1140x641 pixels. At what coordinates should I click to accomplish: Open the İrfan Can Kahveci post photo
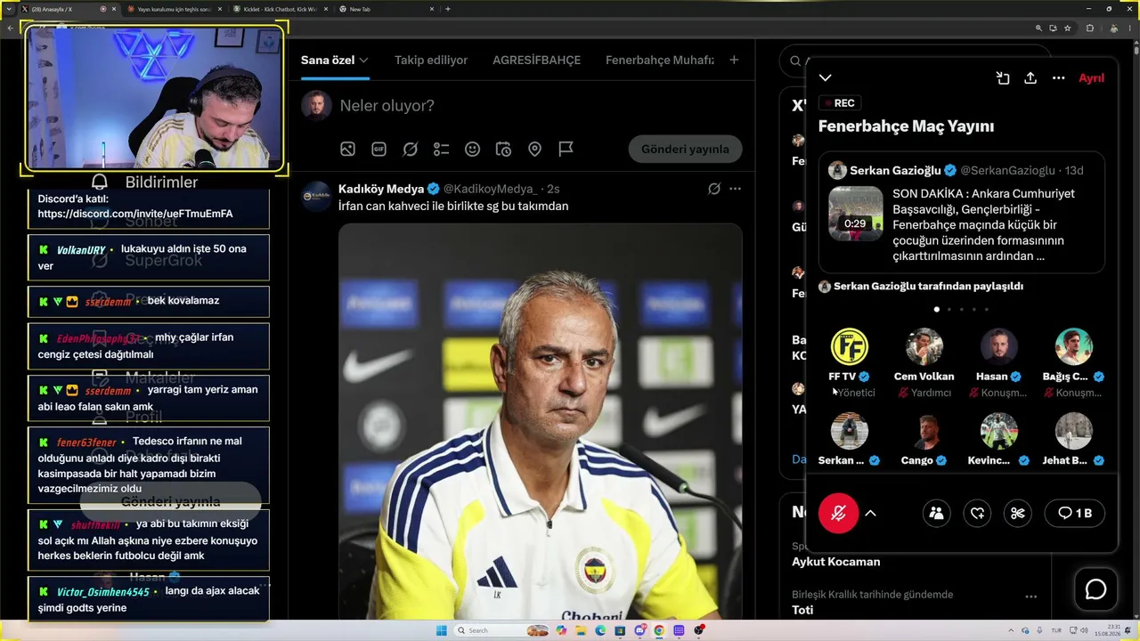(540, 421)
